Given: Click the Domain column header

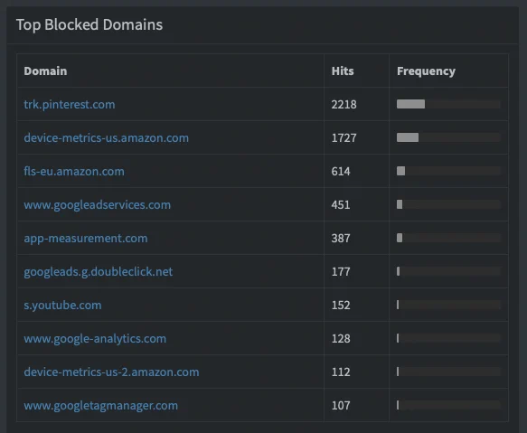Looking at the screenshot, I should (x=45, y=71).
